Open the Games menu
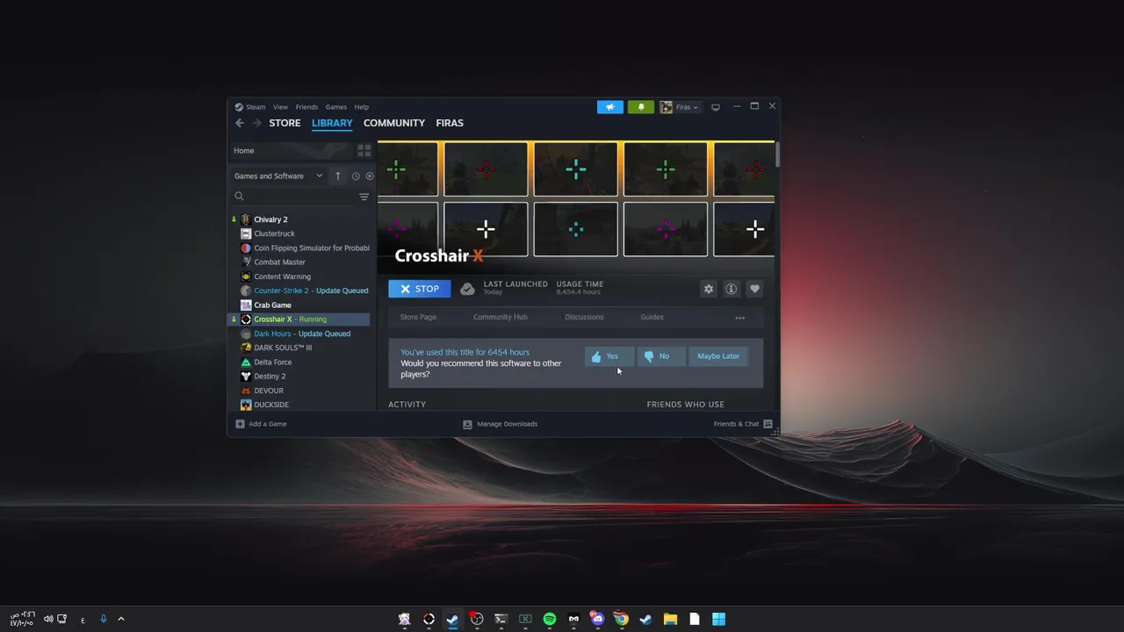This screenshot has height=632, width=1124. 335,107
